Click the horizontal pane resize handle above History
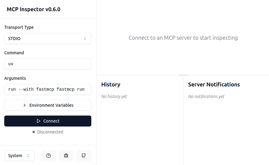Image resolution: width=269 pixels, height=165 pixels. (183, 75)
